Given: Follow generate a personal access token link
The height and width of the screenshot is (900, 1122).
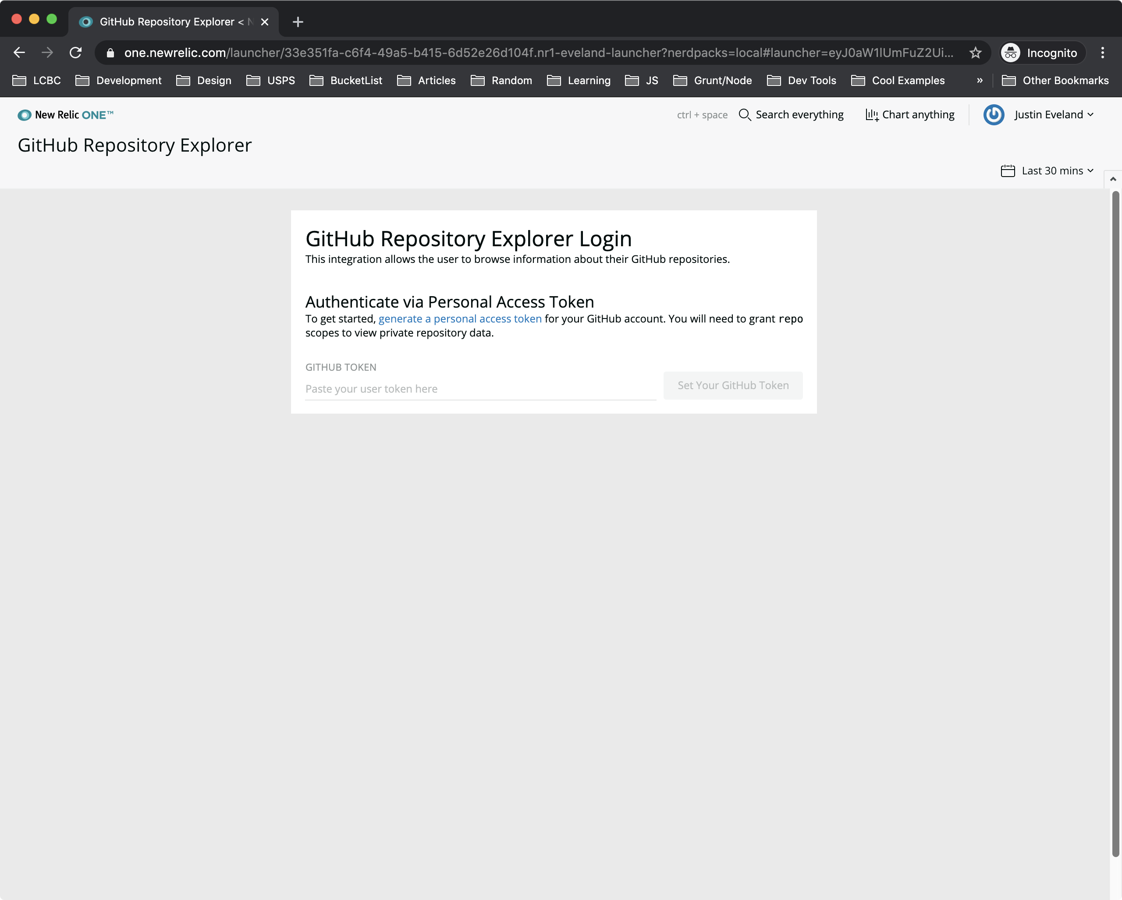Looking at the screenshot, I should pos(459,319).
